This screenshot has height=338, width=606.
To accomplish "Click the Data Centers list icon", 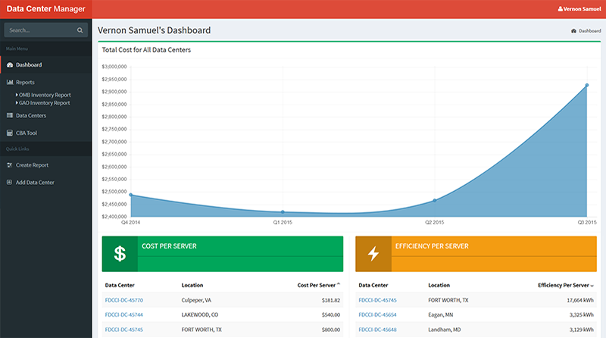I will (x=10, y=116).
